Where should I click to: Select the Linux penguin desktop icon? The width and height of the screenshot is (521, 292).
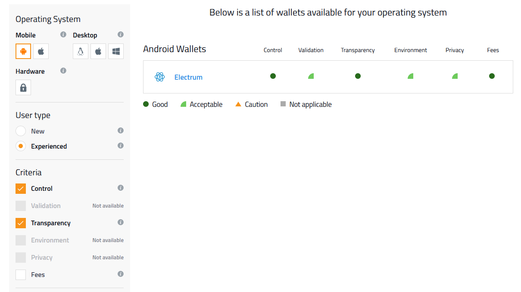click(81, 51)
